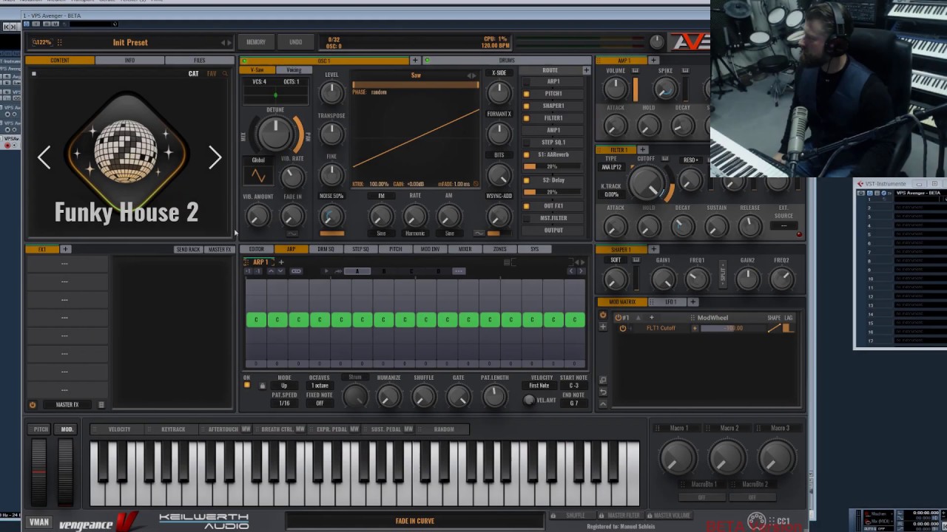Enable the MST.FILTER route LED
This screenshot has height=532, width=947.
point(527,218)
